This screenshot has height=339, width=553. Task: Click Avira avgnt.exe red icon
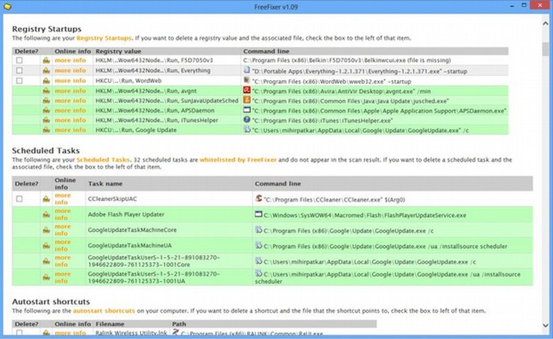(x=247, y=90)
